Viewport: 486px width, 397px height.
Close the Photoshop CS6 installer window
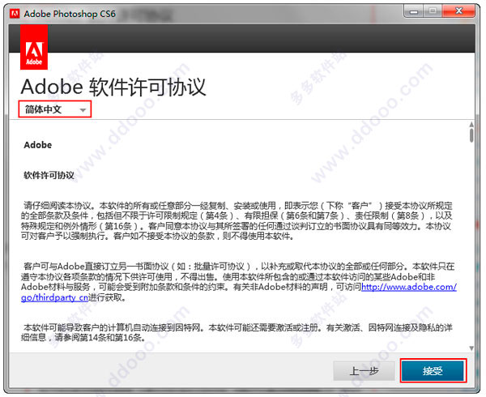tap(459, 11)
